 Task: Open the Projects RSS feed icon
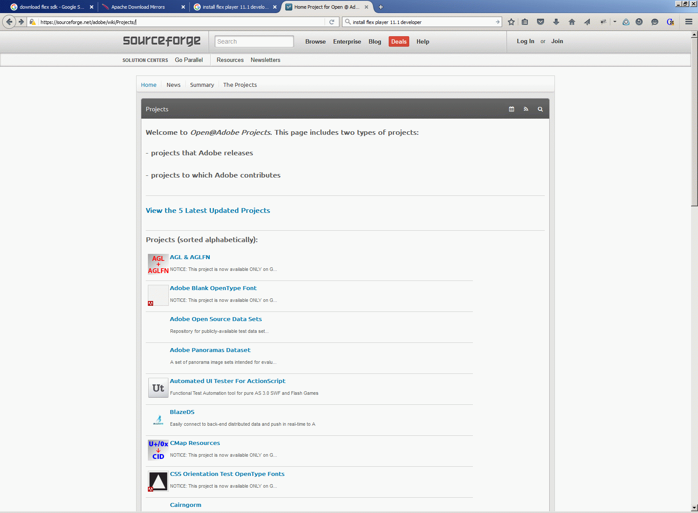[526, 109]
